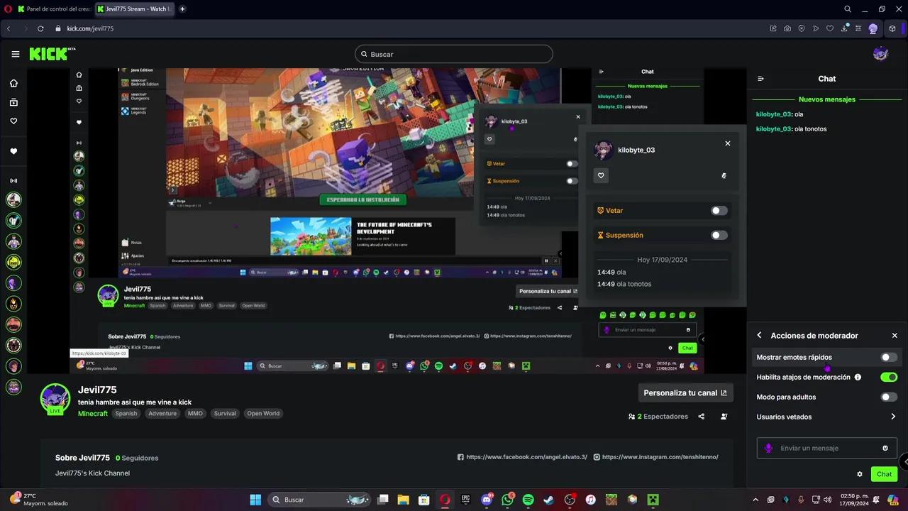Viewport: 908px width, 511px height.
Task: Open emoji picker in message box
Action: pyautogui.click(x=885, y=448)
